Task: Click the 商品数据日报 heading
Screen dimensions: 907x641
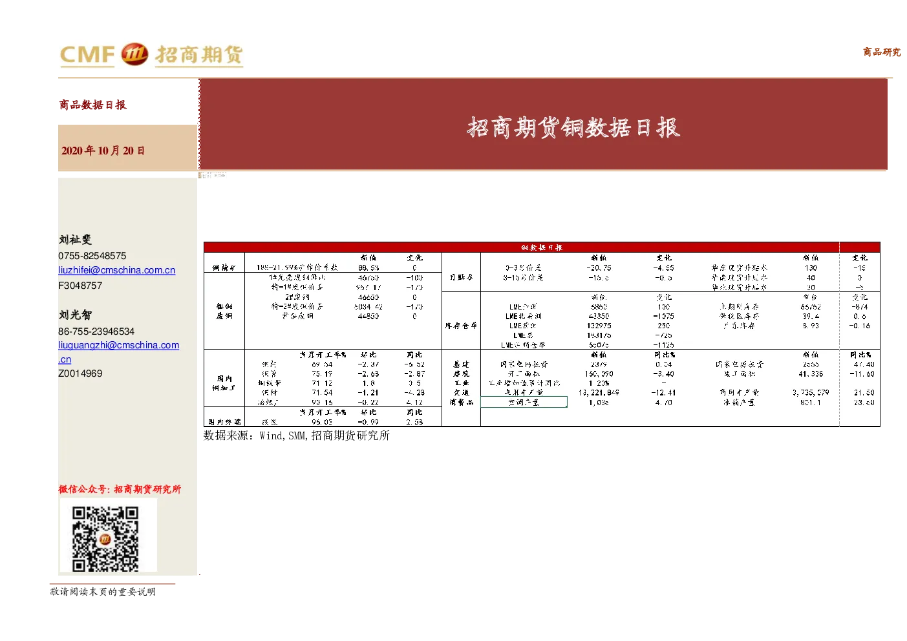Action: [x=93, y=105]
